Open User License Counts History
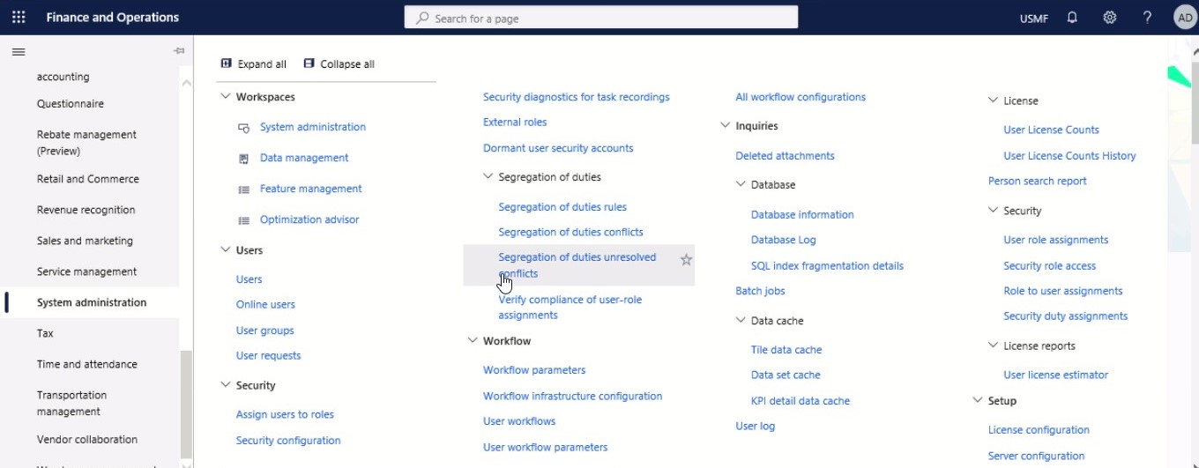The width and height of the screenshot is (1199, 468). coord(1069,156)
